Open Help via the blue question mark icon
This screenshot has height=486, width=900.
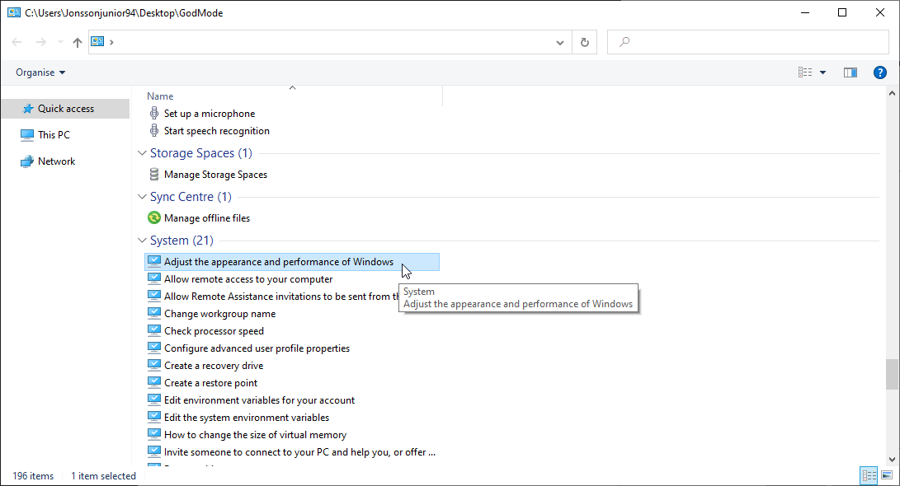coord(879,72)
